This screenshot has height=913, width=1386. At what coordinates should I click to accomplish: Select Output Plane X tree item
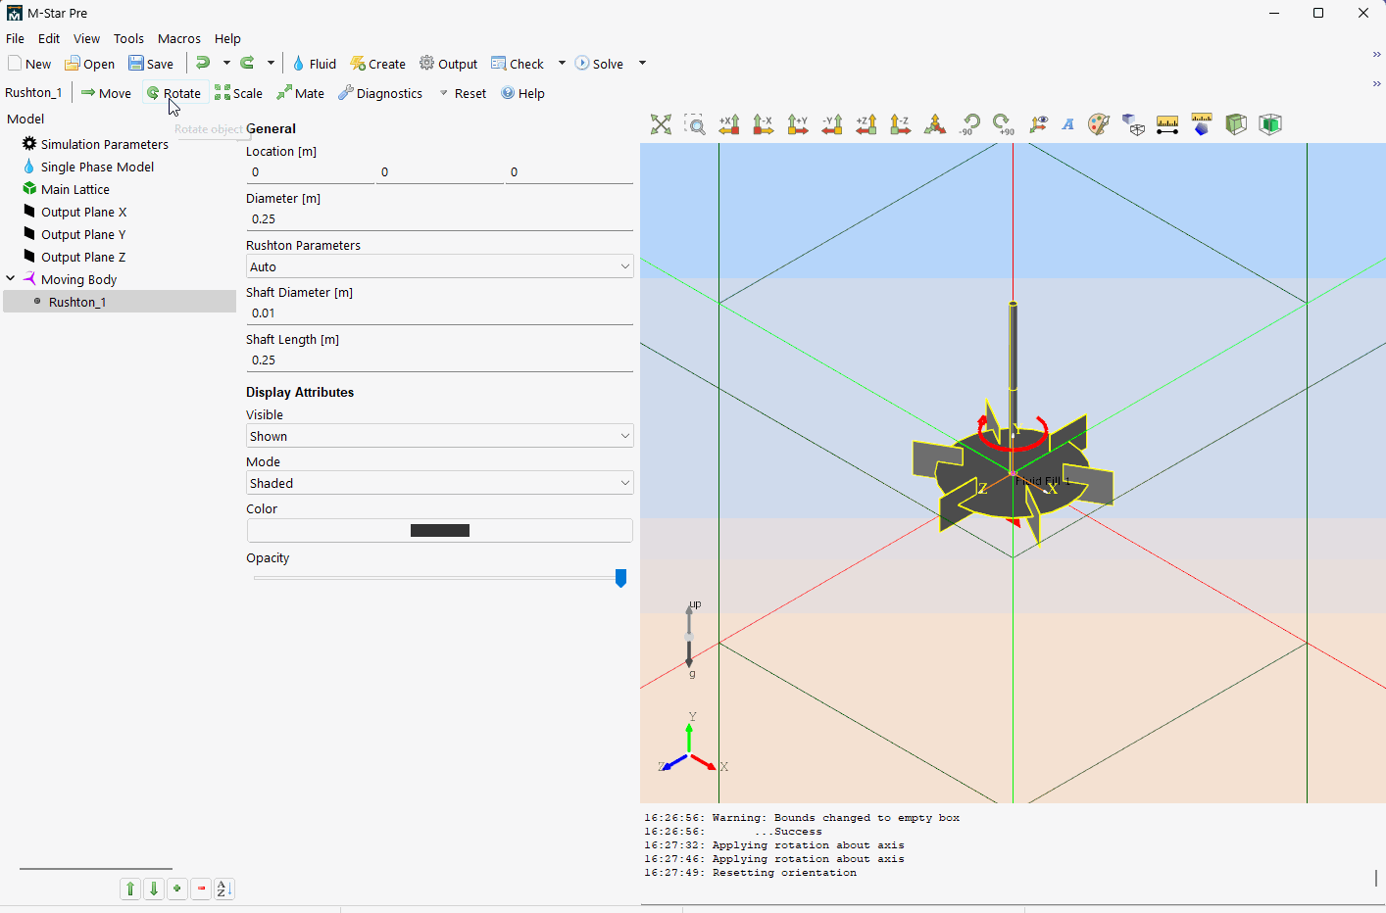click(83, 212)
